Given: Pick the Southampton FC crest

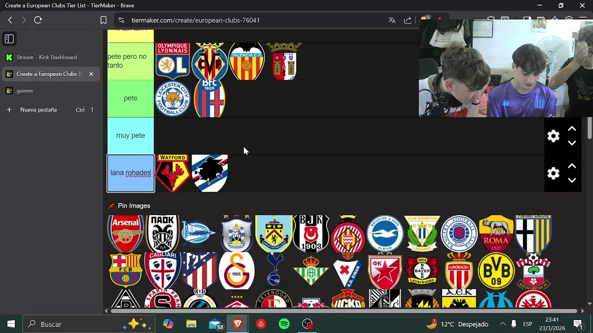Looking at the screenshot, I should (x=533, y=271).
